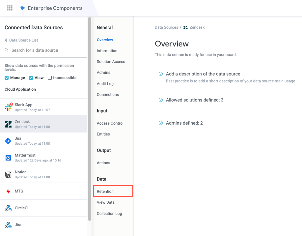Screen dimensions: 302x236
Task: Select the Slack App icon
Action: 9,107
